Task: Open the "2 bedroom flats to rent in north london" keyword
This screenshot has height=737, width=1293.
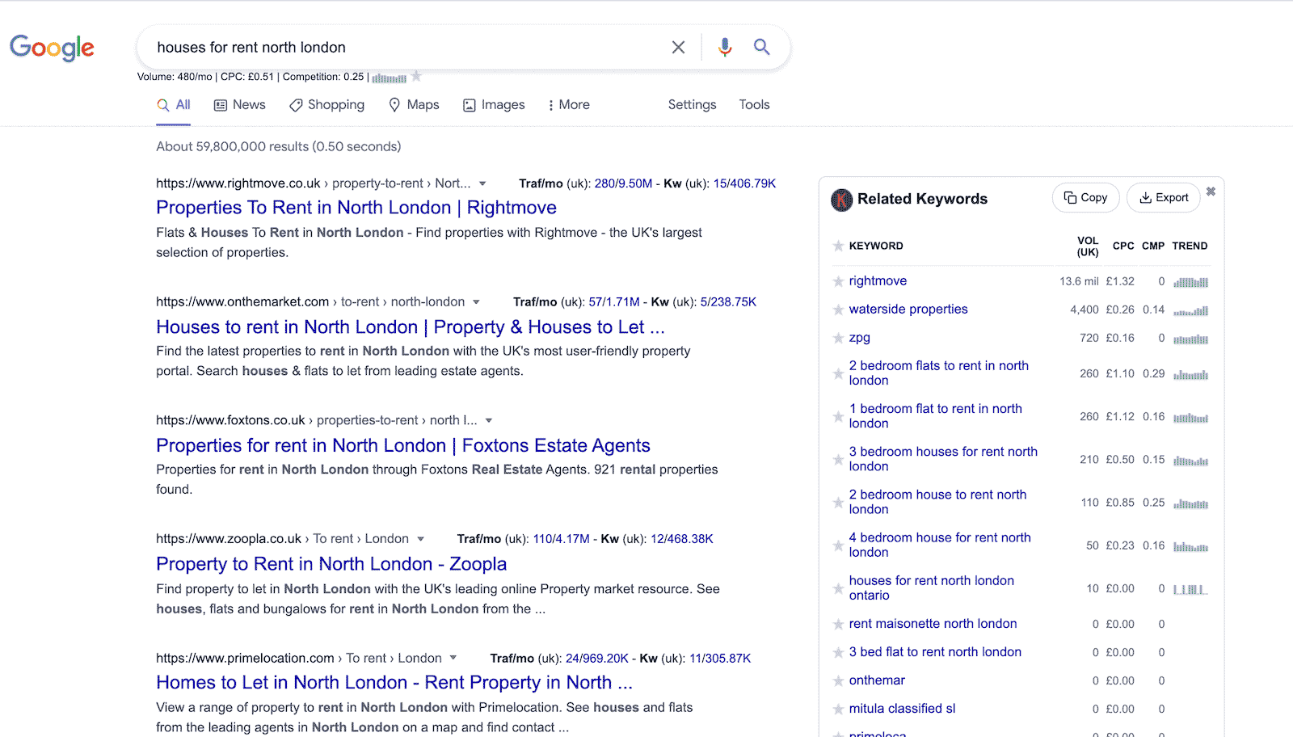Action: click(x=939, y=373)
